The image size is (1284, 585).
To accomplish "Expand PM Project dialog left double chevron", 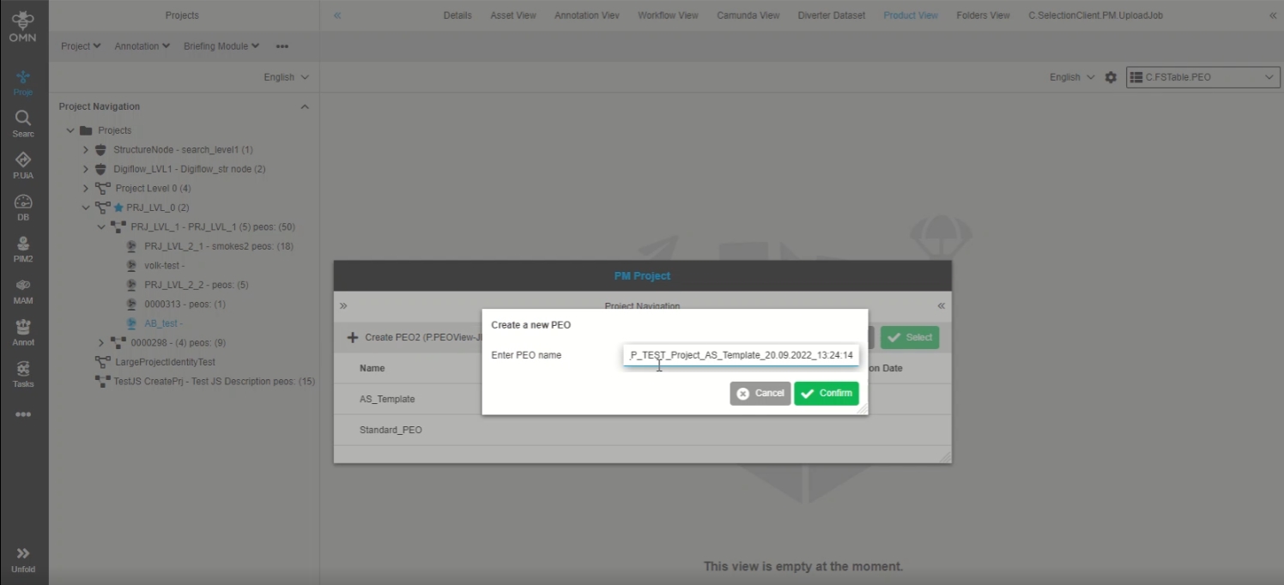I will [x=343, y=305].
